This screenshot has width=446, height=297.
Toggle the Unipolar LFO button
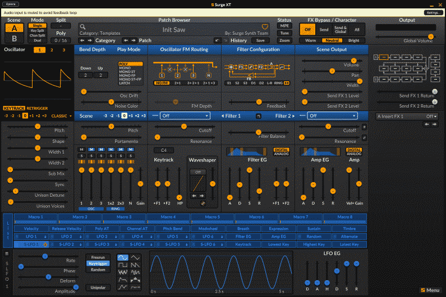point(98,287)
